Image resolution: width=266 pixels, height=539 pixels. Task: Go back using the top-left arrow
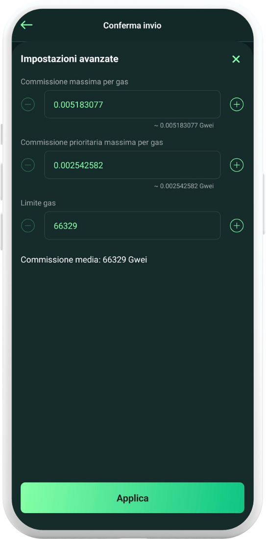tap(26, 25)
